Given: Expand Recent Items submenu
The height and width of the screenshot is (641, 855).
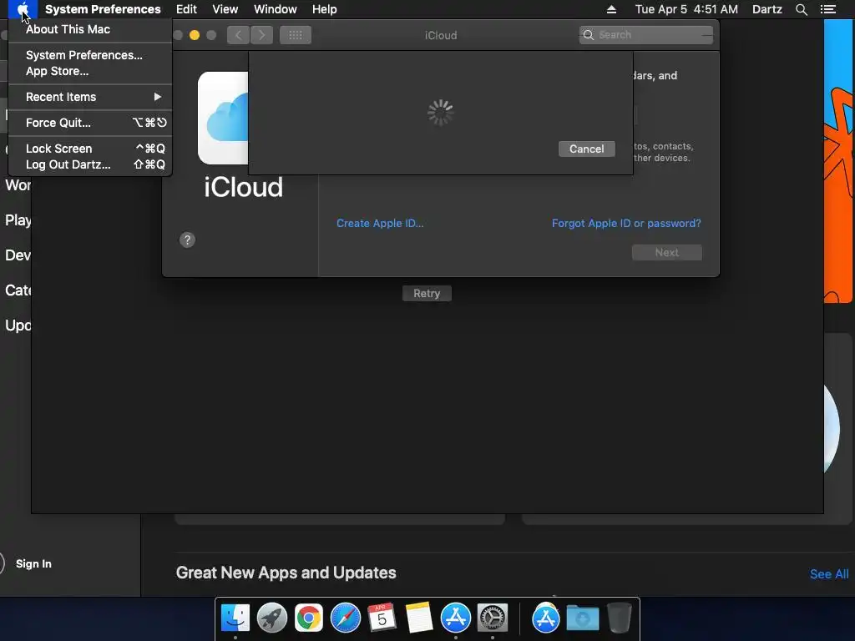Looking at the screenshot, I should click(90, 97).
